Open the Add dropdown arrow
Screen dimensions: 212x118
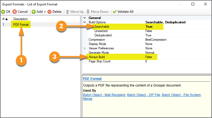(45, 12)
